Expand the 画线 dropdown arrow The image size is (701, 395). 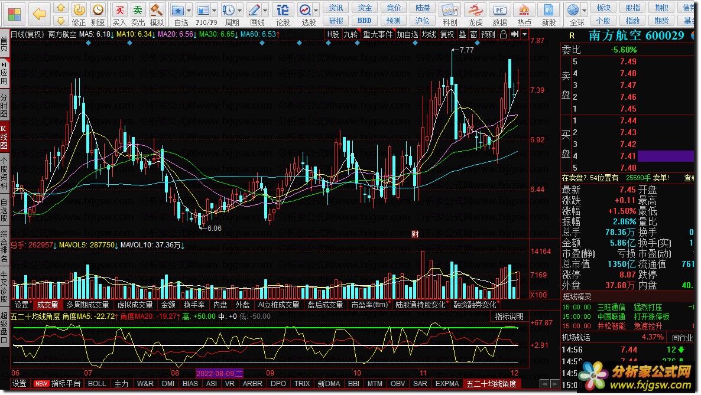pos(265,10)
